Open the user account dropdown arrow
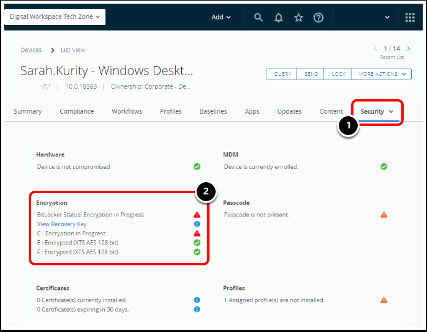The width and height of the screenshot is (427, 332). click(x=387, y=18)
